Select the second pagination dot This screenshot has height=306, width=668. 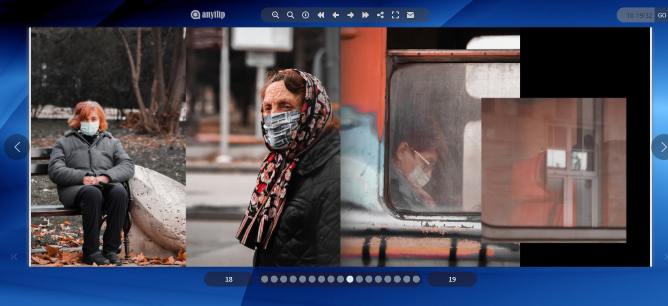(x=274, y=279)
